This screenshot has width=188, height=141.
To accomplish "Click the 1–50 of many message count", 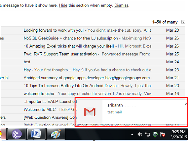I will click(165, 22).
